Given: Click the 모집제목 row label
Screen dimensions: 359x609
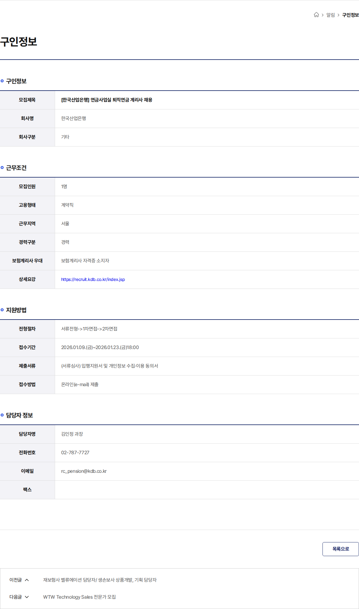Looking at the screenshot, I should [27, 100].
